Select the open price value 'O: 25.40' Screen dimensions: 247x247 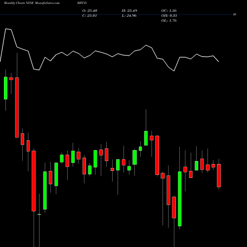[90, 11]
